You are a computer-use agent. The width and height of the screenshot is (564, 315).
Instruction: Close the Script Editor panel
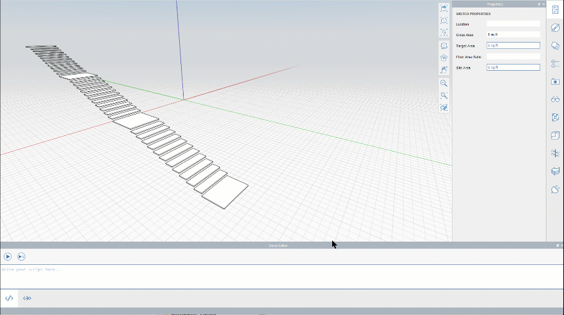coord(561,245)
